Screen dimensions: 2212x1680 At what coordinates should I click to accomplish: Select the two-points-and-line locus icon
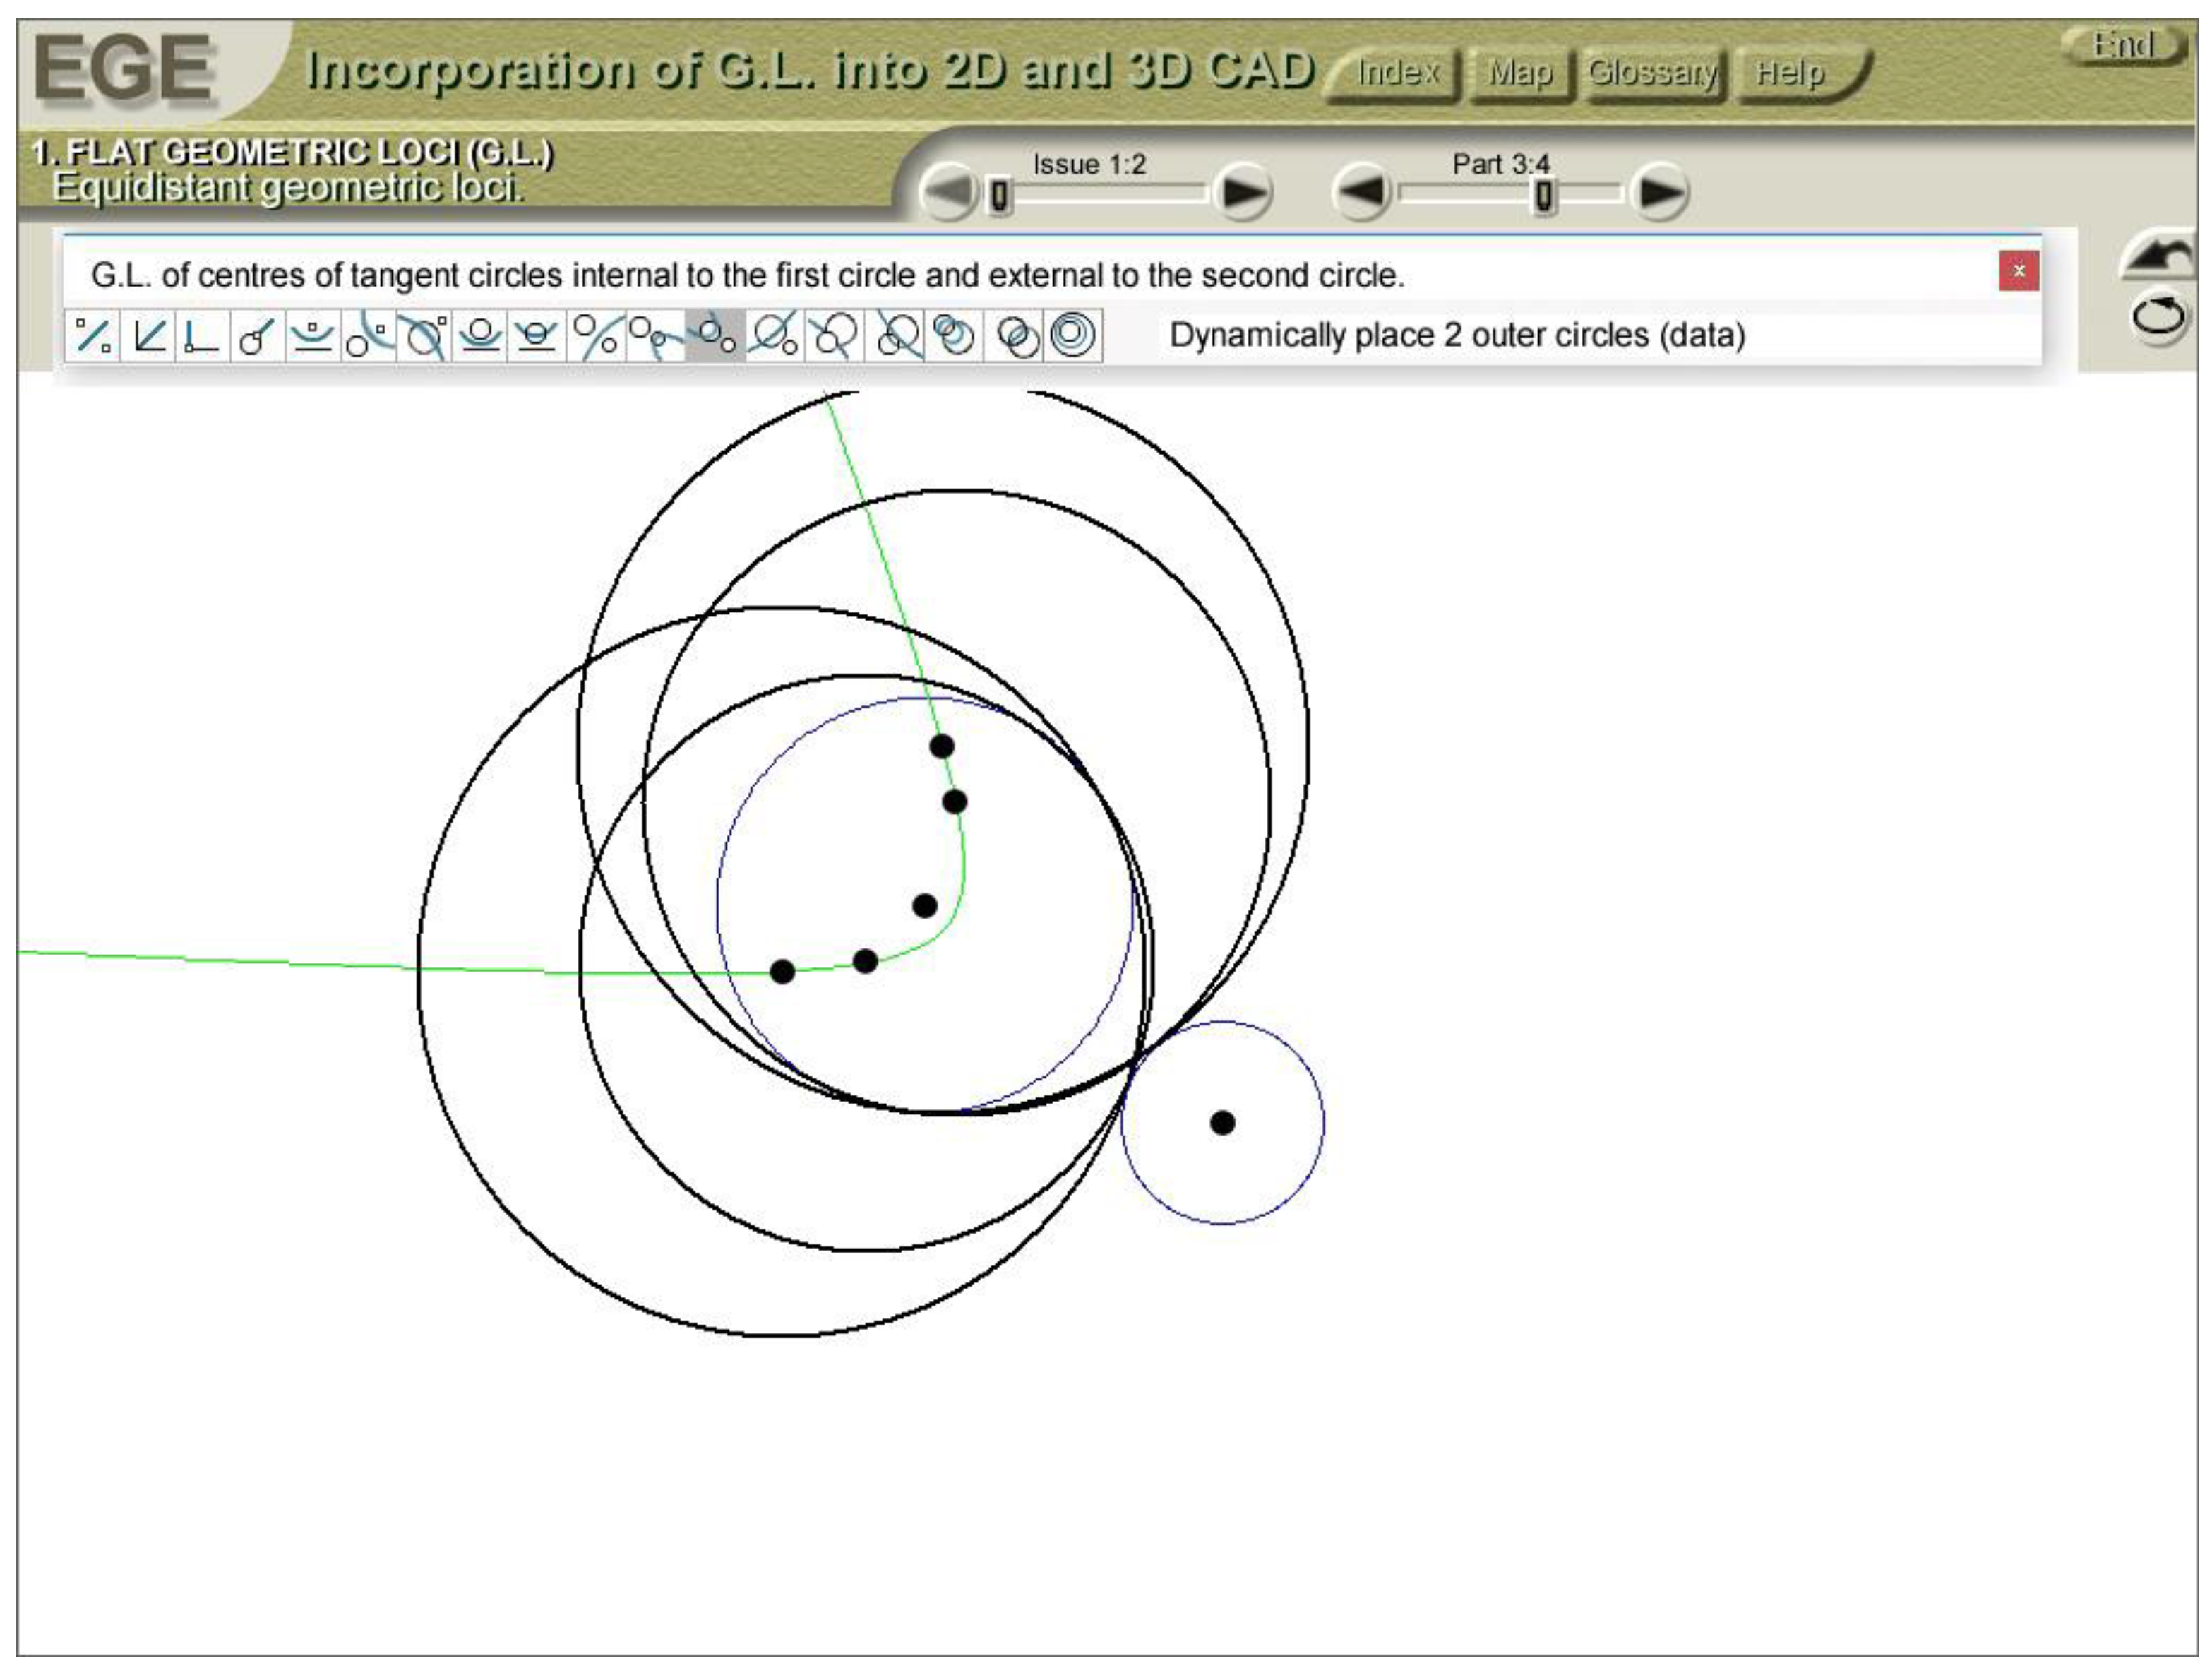click(x=94, y=335)
